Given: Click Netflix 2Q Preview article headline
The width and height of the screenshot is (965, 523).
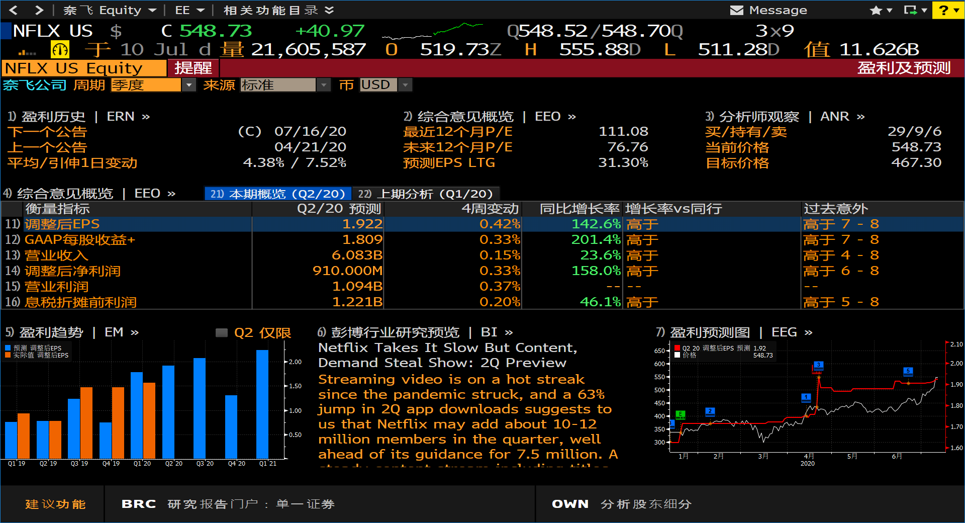Looking at the screenshot, I should [x=448, y=355].
